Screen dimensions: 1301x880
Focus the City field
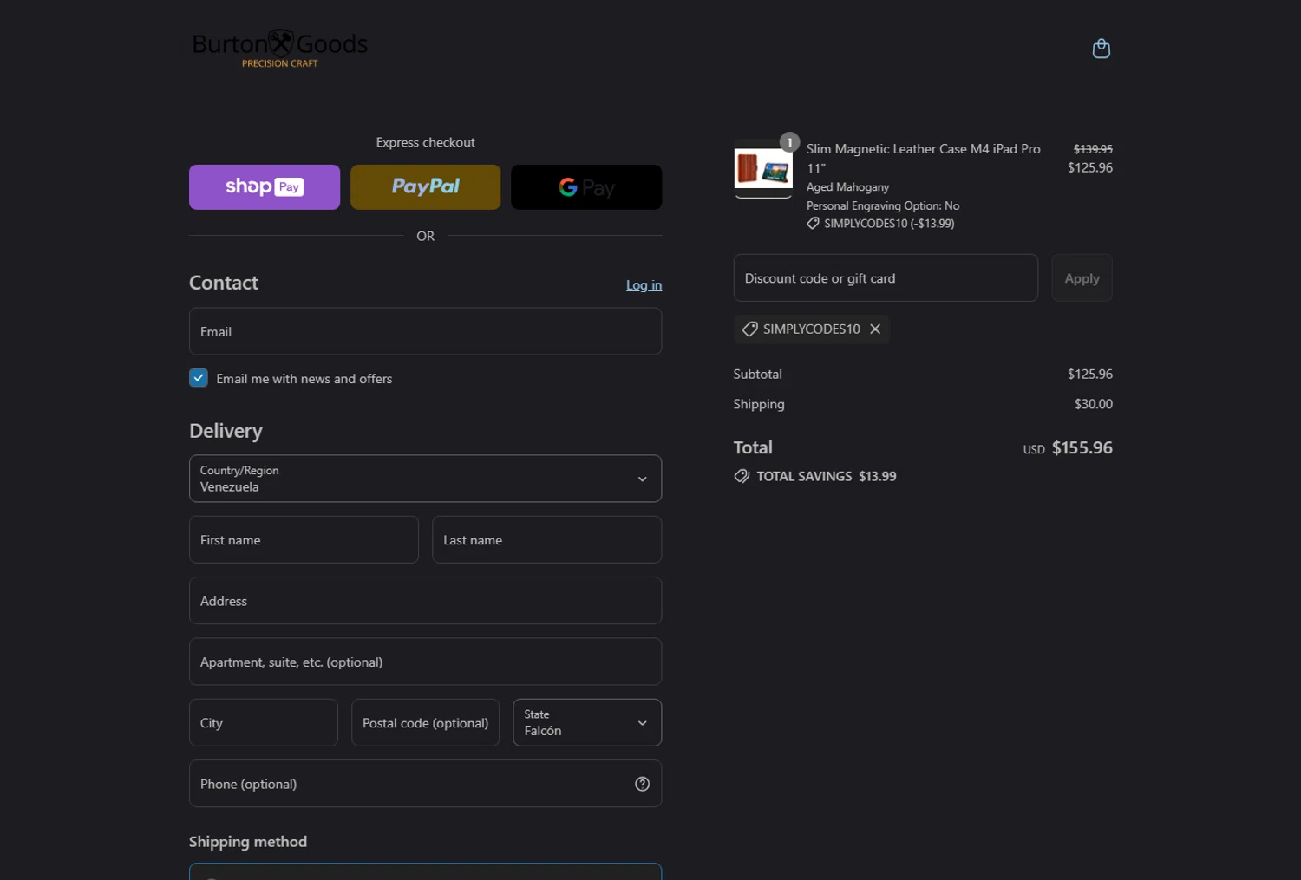pyautogui.click(x=264, y=722)
